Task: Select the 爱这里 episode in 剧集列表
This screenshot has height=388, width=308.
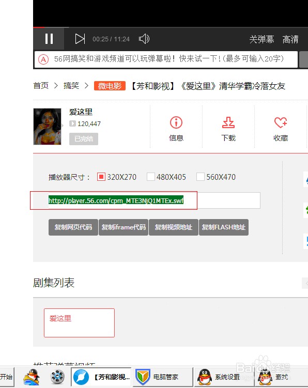Action: tap(79, 323)
